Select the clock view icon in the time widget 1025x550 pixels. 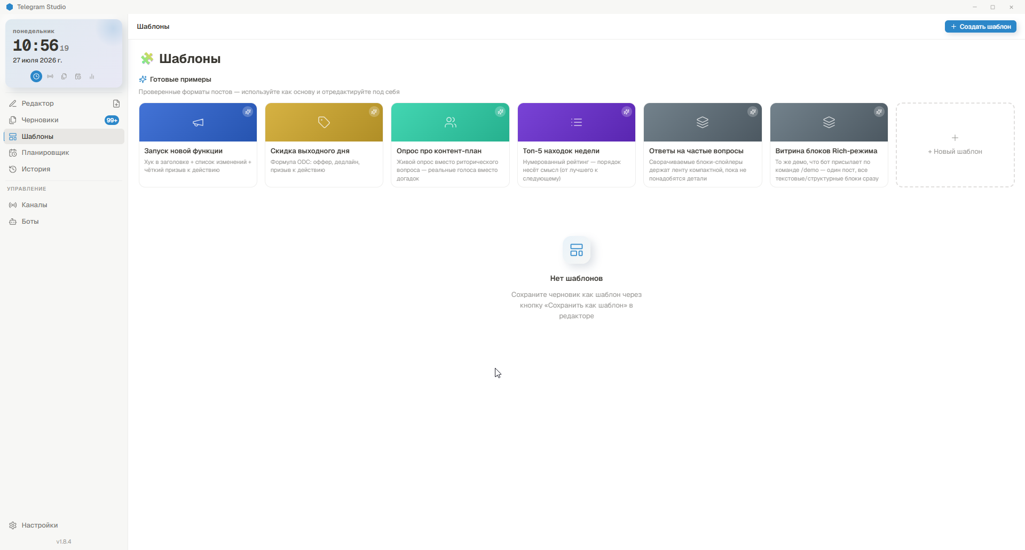click(x=36, y=76)
